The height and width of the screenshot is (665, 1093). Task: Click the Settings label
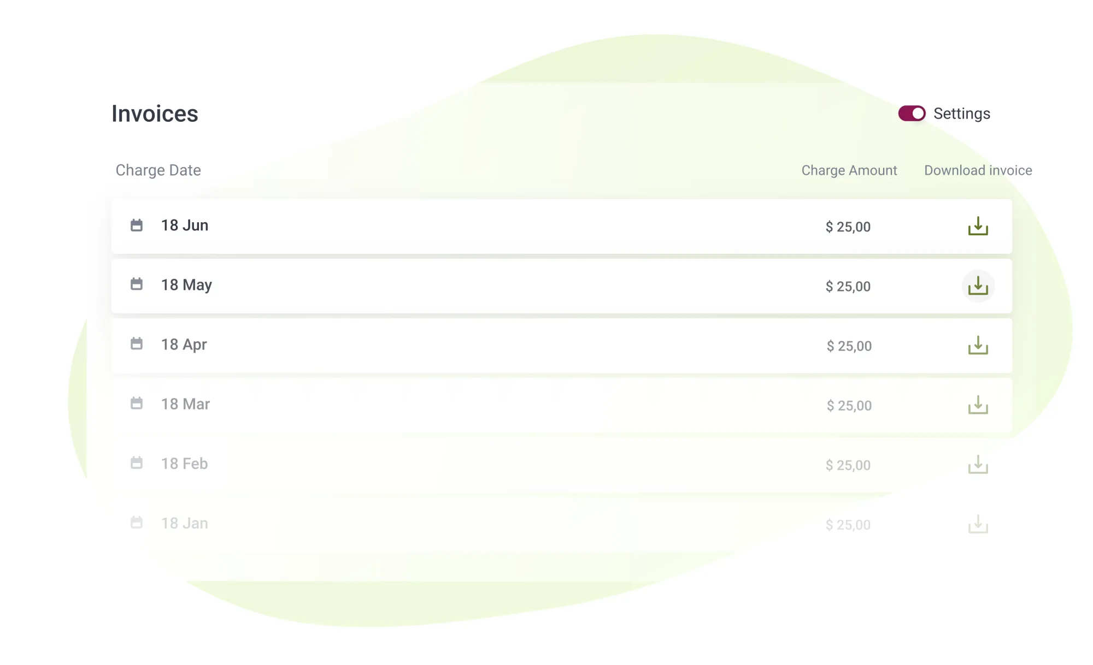point(961,114)
